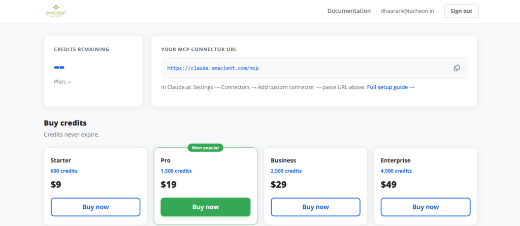Click the Smacient logo
Image resolution: width=520 pixels, height=226 pixels.
click(x=56, y=11)
